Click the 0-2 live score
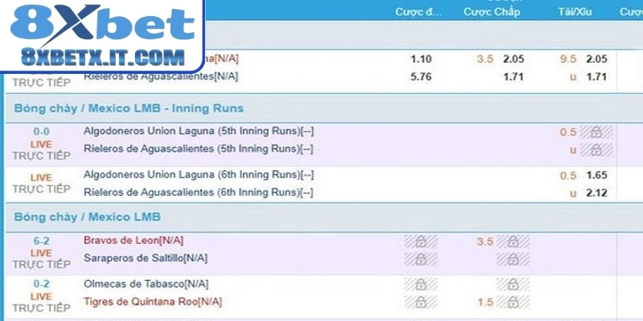The image size is (643, 321). click(42, 284)
